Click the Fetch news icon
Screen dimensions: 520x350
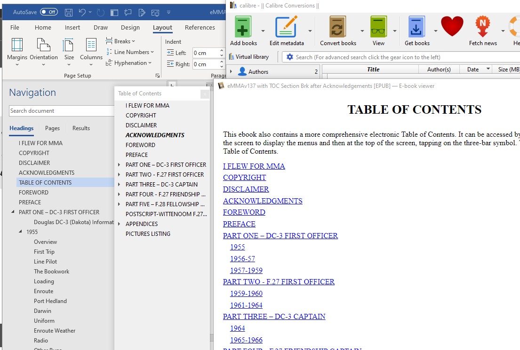click(482, 27)
